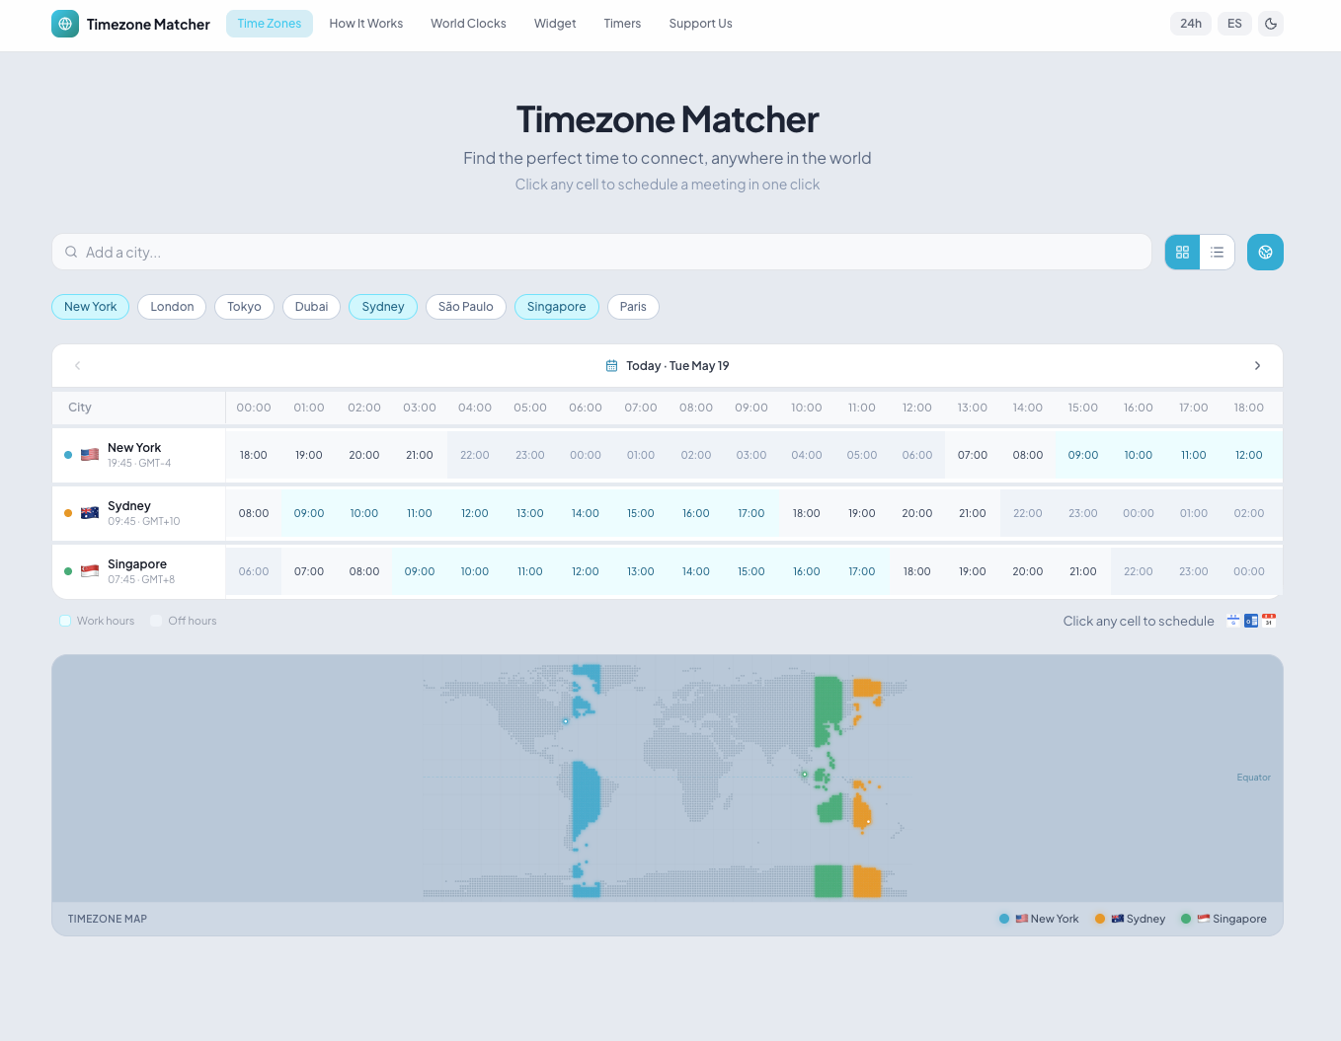This screenshot has height=1041, width=1341.
Task: Toggle dark mode moon icon
Action: pyautogui.click(x=1271, y=24)
